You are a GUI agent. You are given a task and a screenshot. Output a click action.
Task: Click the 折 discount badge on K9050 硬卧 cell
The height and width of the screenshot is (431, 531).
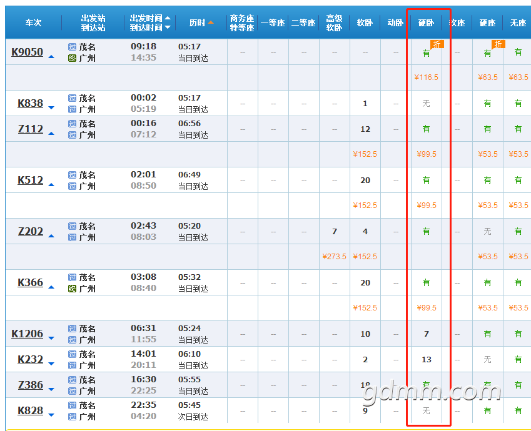pos(437,44)
